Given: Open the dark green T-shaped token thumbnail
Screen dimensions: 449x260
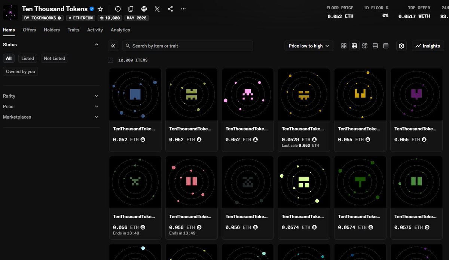Looking at the screenshot, I should (360, 182).
